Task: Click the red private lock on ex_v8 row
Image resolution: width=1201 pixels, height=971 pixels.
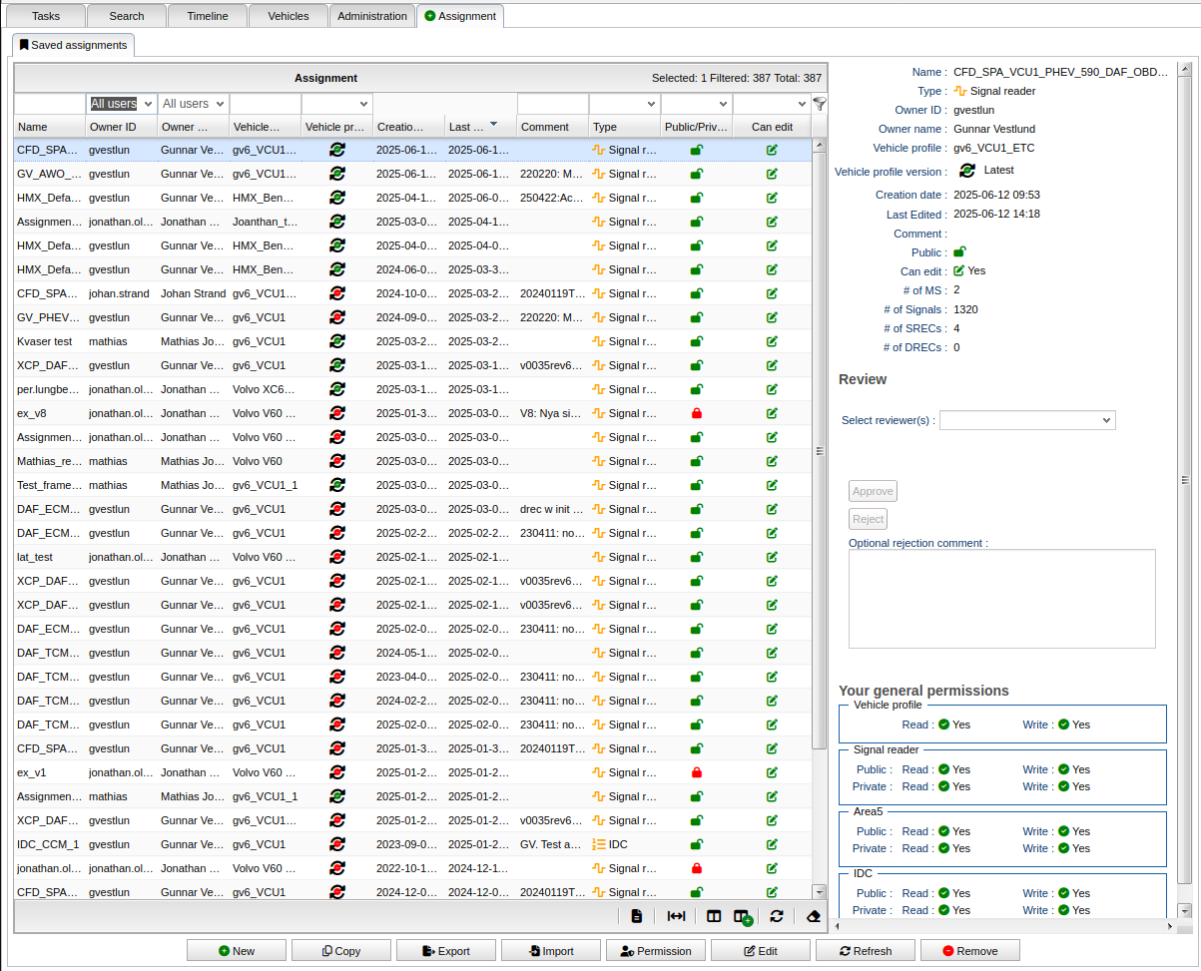Action: pyautogui.click(x=697, y=413)
